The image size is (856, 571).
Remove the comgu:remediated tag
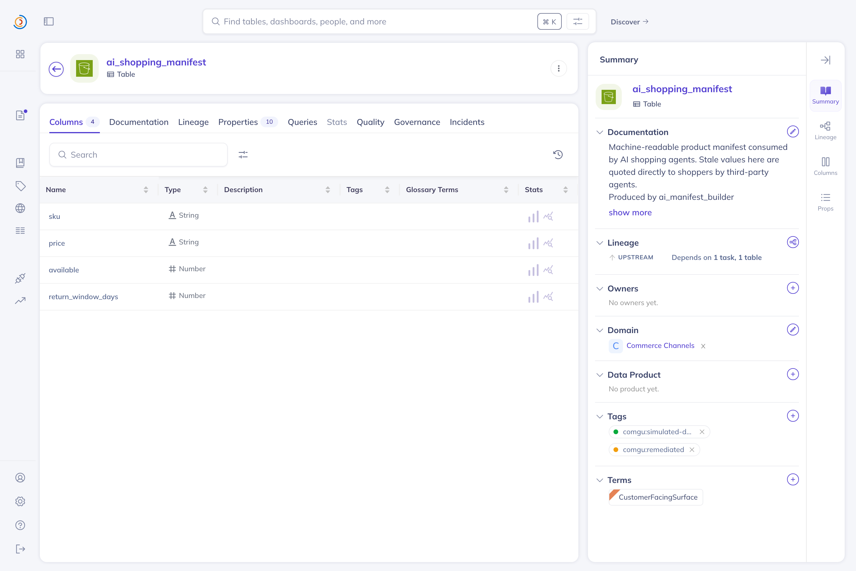[x=692, y=450]
